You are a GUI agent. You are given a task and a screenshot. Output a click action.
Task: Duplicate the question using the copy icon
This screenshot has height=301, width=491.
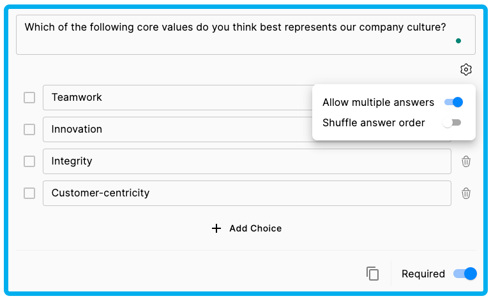tap(372, 274)
